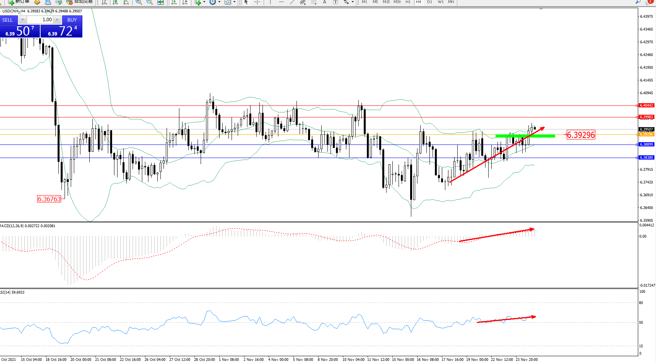656x362 pixels.
Task: Open the indicators list dropdown arrow
Action: [x=204, y=2]
